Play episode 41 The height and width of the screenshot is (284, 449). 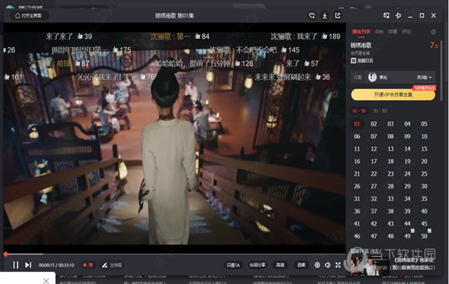pyautogui.click(x=357, y=223)
